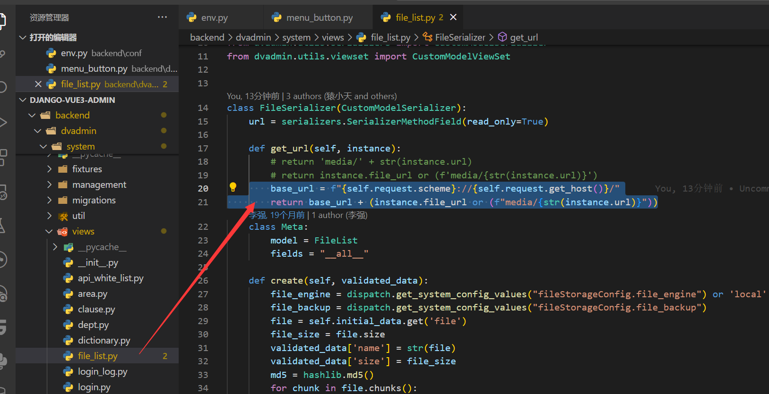769x394 pixels.
Task: Expand the util folder
Action: [x=49, y=216]
